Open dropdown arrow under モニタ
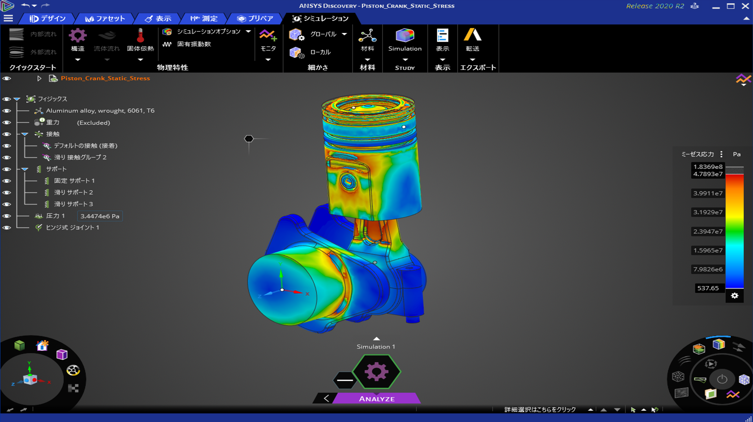 [268, 60]
